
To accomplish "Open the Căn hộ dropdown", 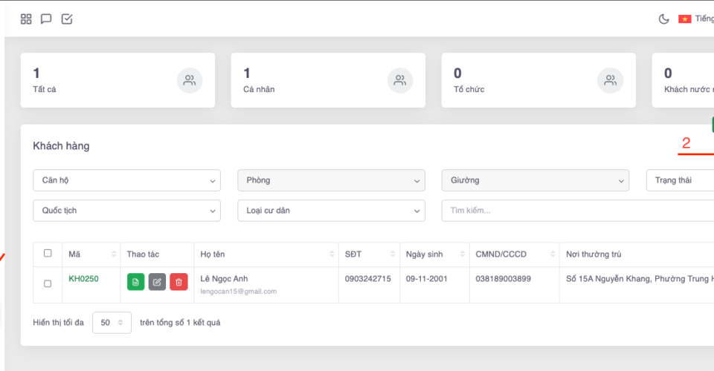I will click(126, 180).
